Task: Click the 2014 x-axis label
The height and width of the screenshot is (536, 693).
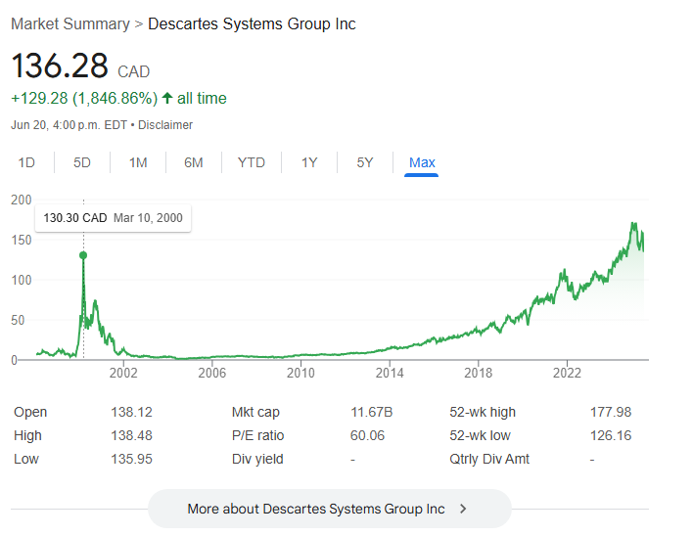Action: pos(390,373)
